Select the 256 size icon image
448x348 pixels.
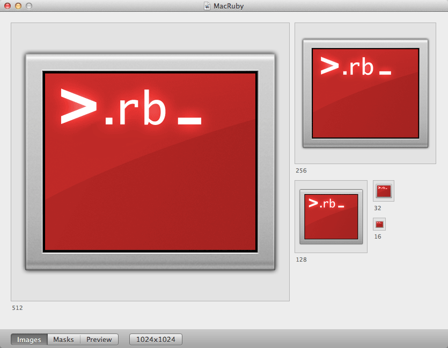(365, 93)
